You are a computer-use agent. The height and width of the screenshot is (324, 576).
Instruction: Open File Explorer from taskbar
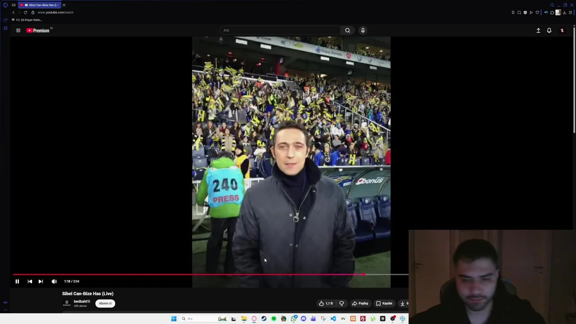coord(244,319)
